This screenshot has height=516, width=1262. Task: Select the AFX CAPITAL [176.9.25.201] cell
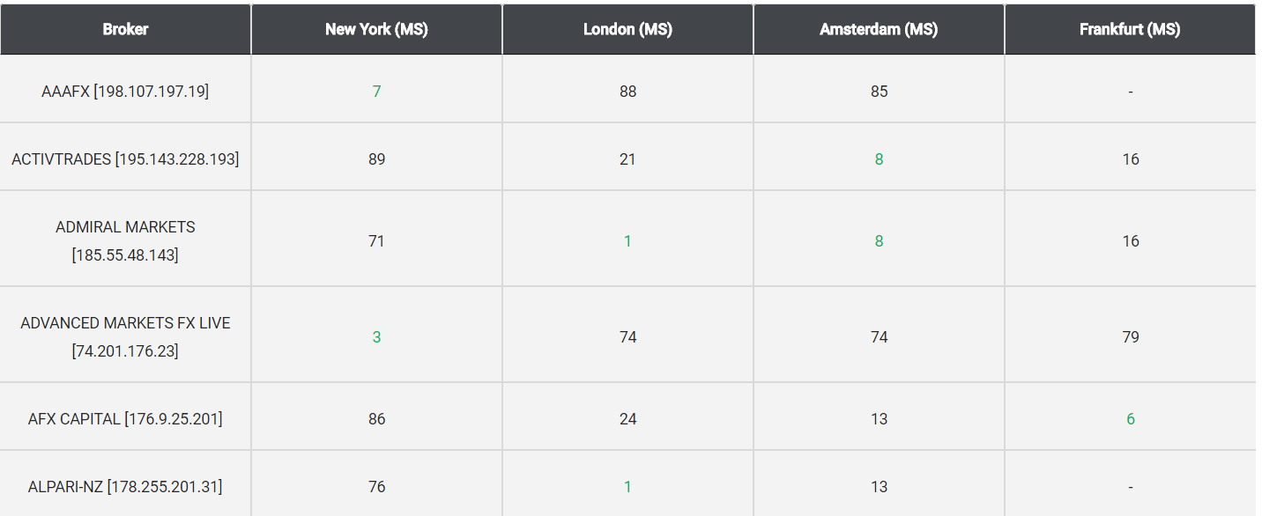pyautogui.click(x=125, y=417)
